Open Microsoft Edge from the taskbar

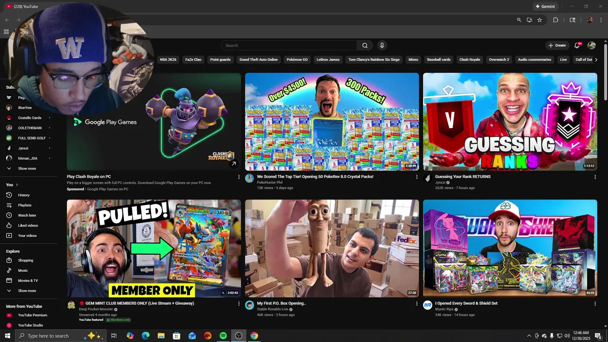[145, 336]
